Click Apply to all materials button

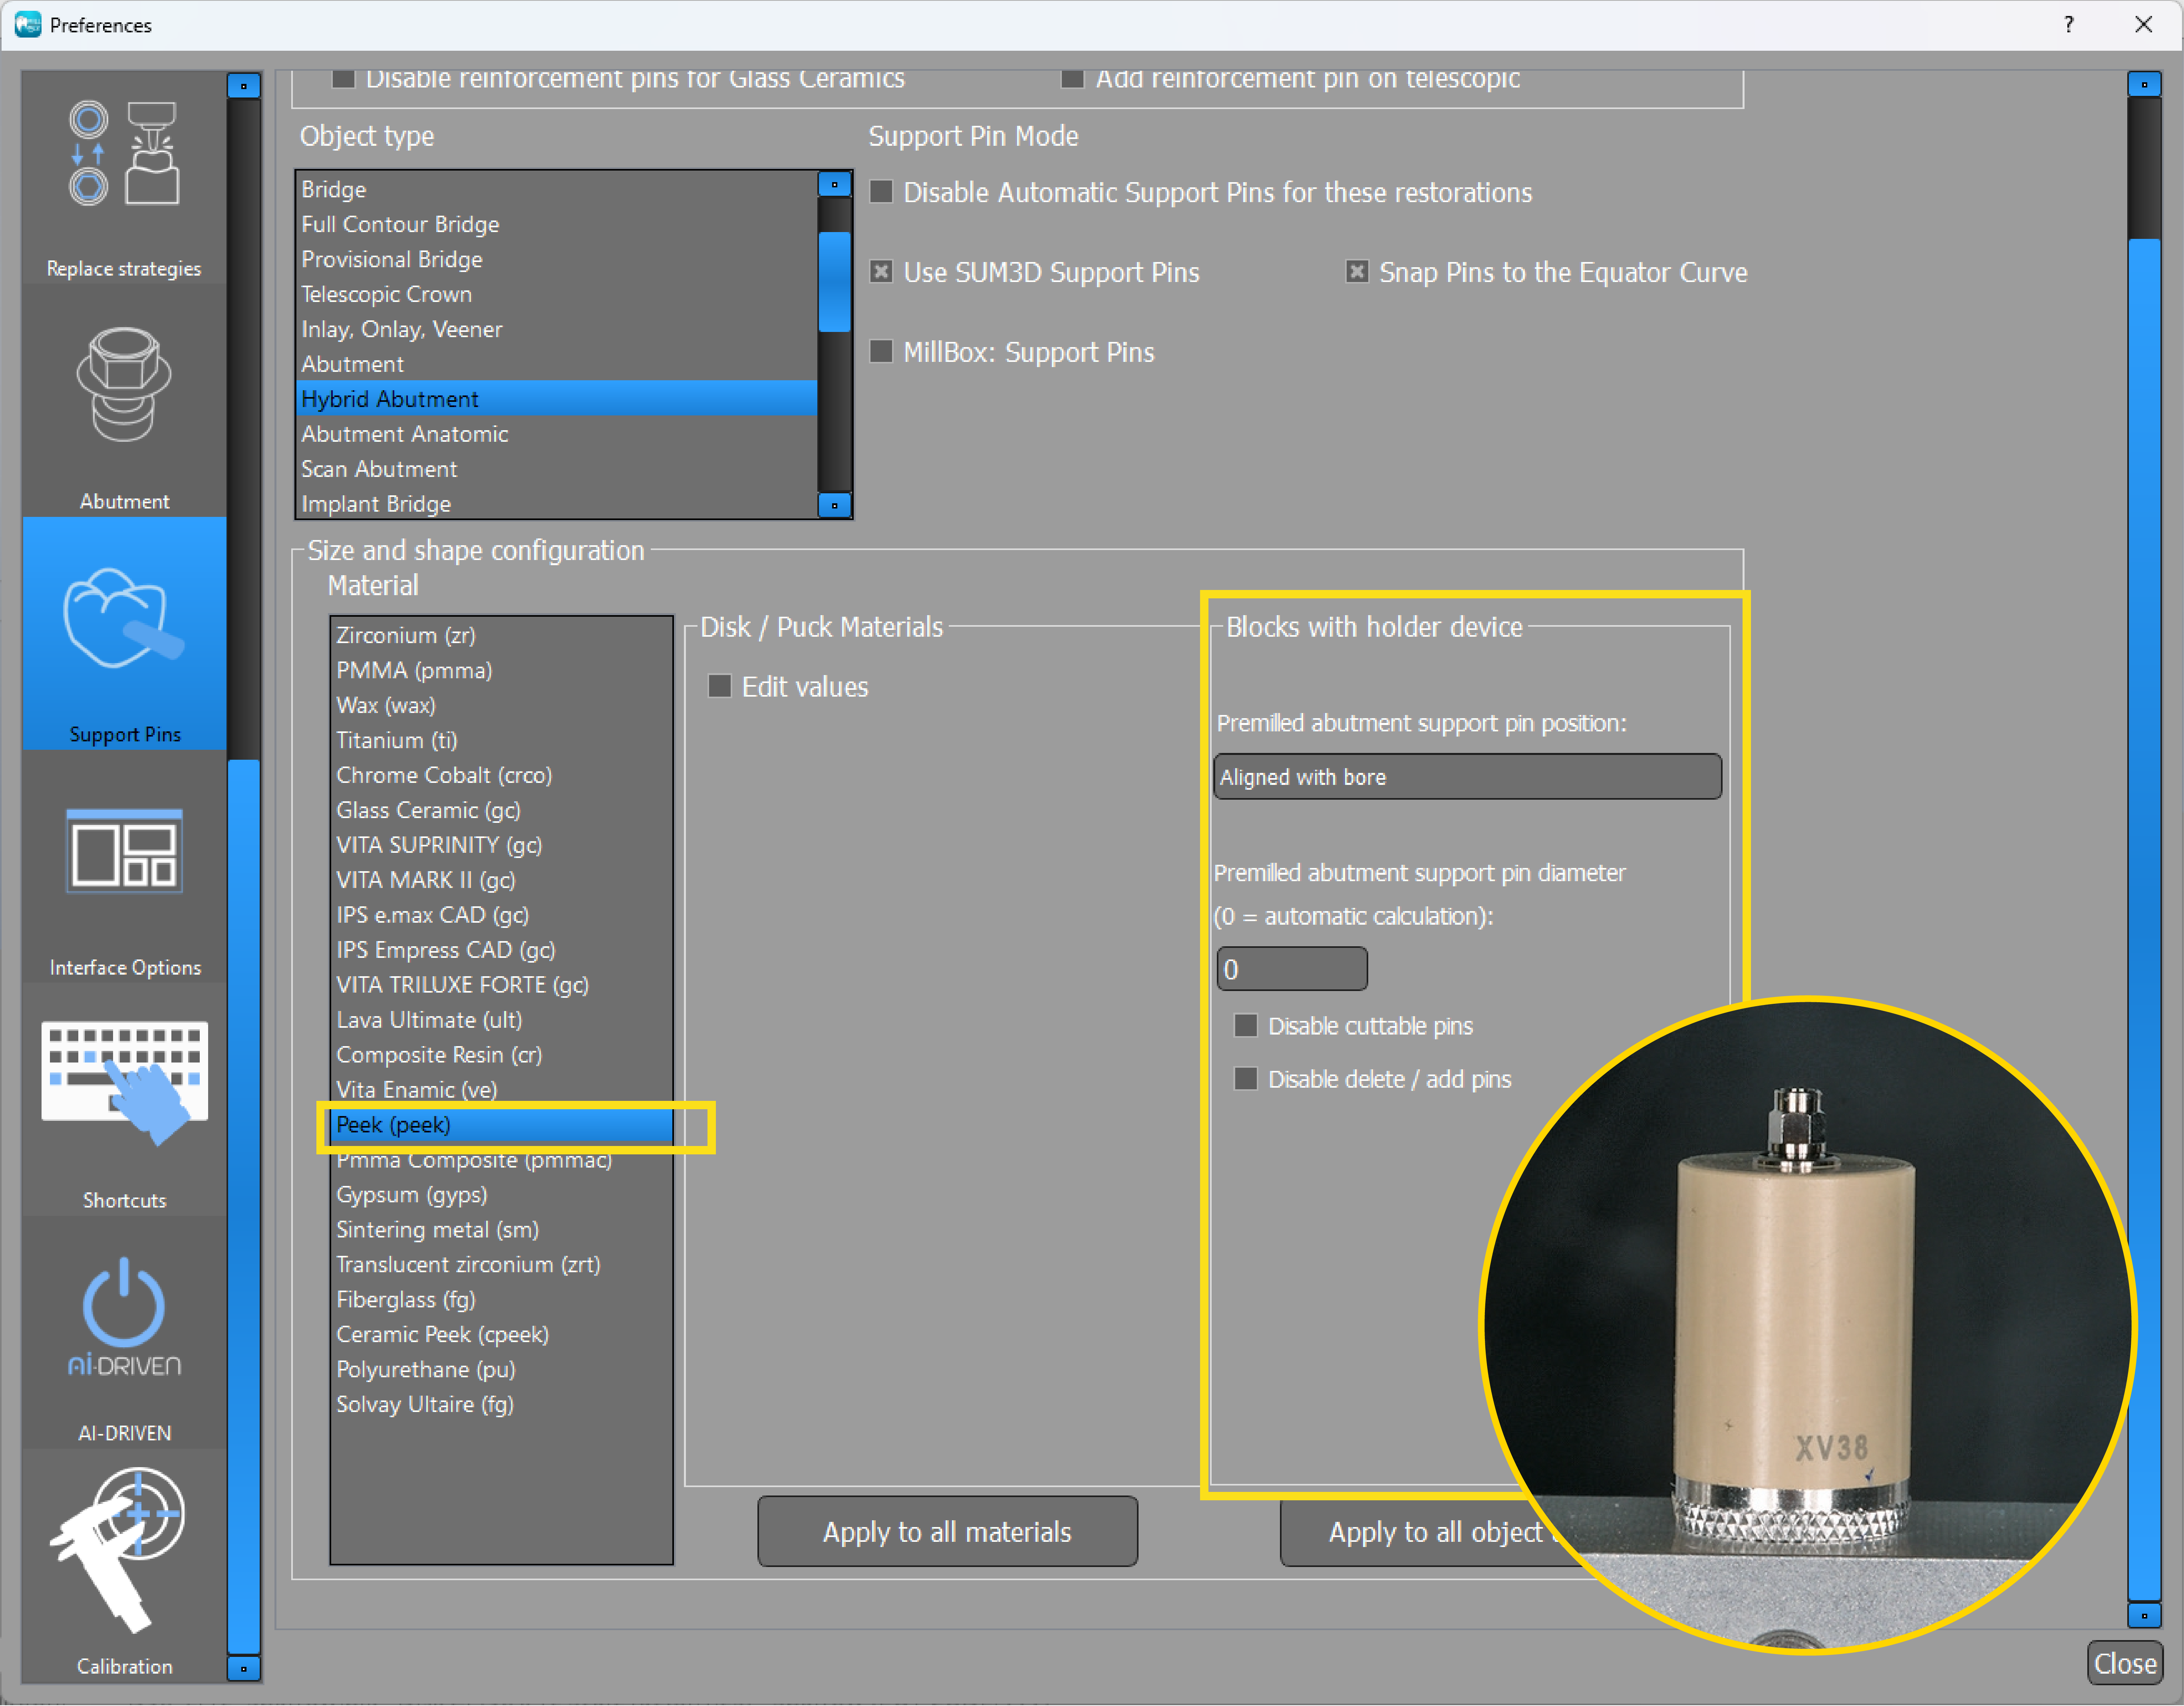[947, 1531]
